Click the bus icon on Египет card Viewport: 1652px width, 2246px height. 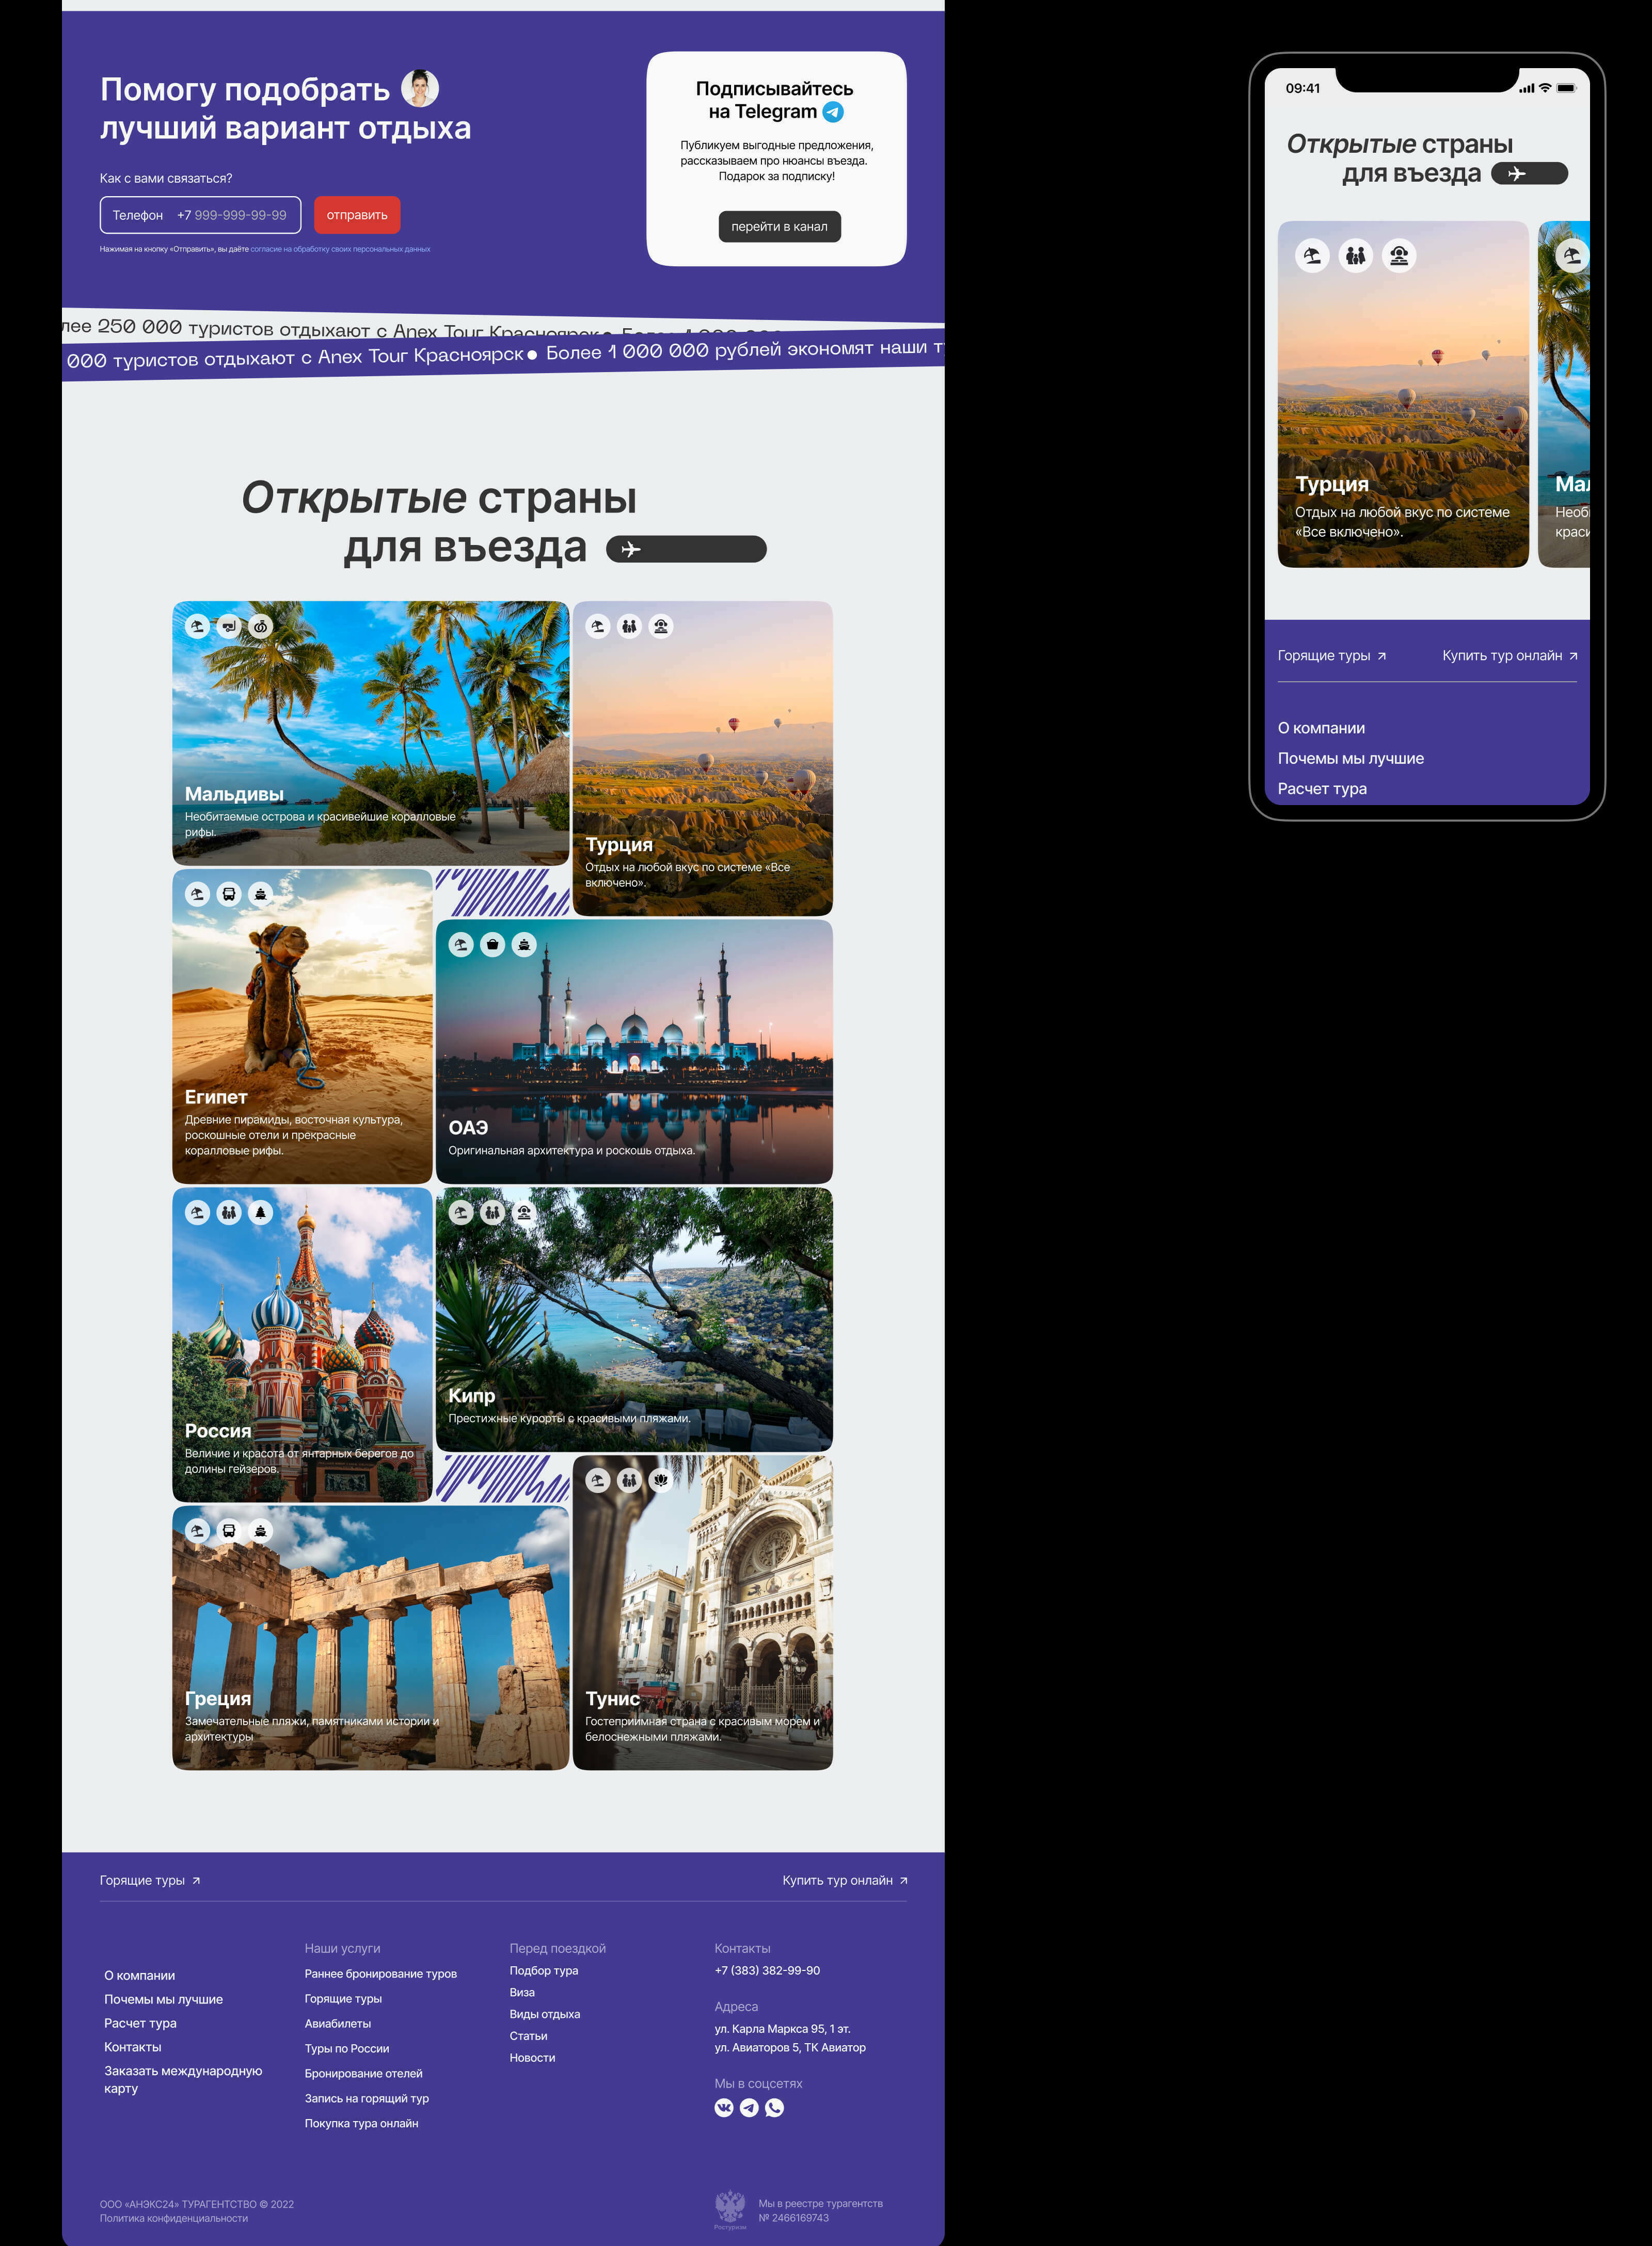coord(229,894)
